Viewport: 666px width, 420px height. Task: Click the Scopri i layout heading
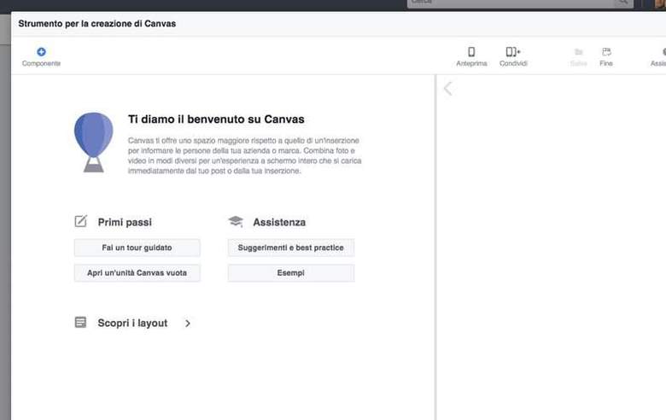click(x=132, y=324)
